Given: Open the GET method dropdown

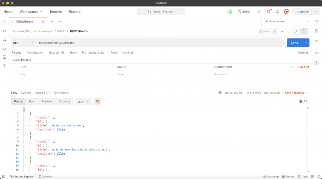Looking at the screenshot, I should click(24, 43).
